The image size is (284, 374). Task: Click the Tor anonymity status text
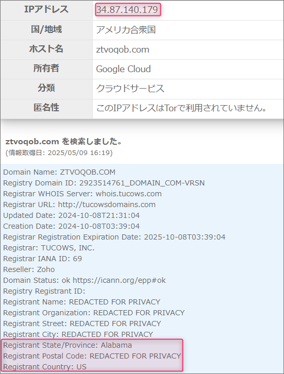point(181,108)
